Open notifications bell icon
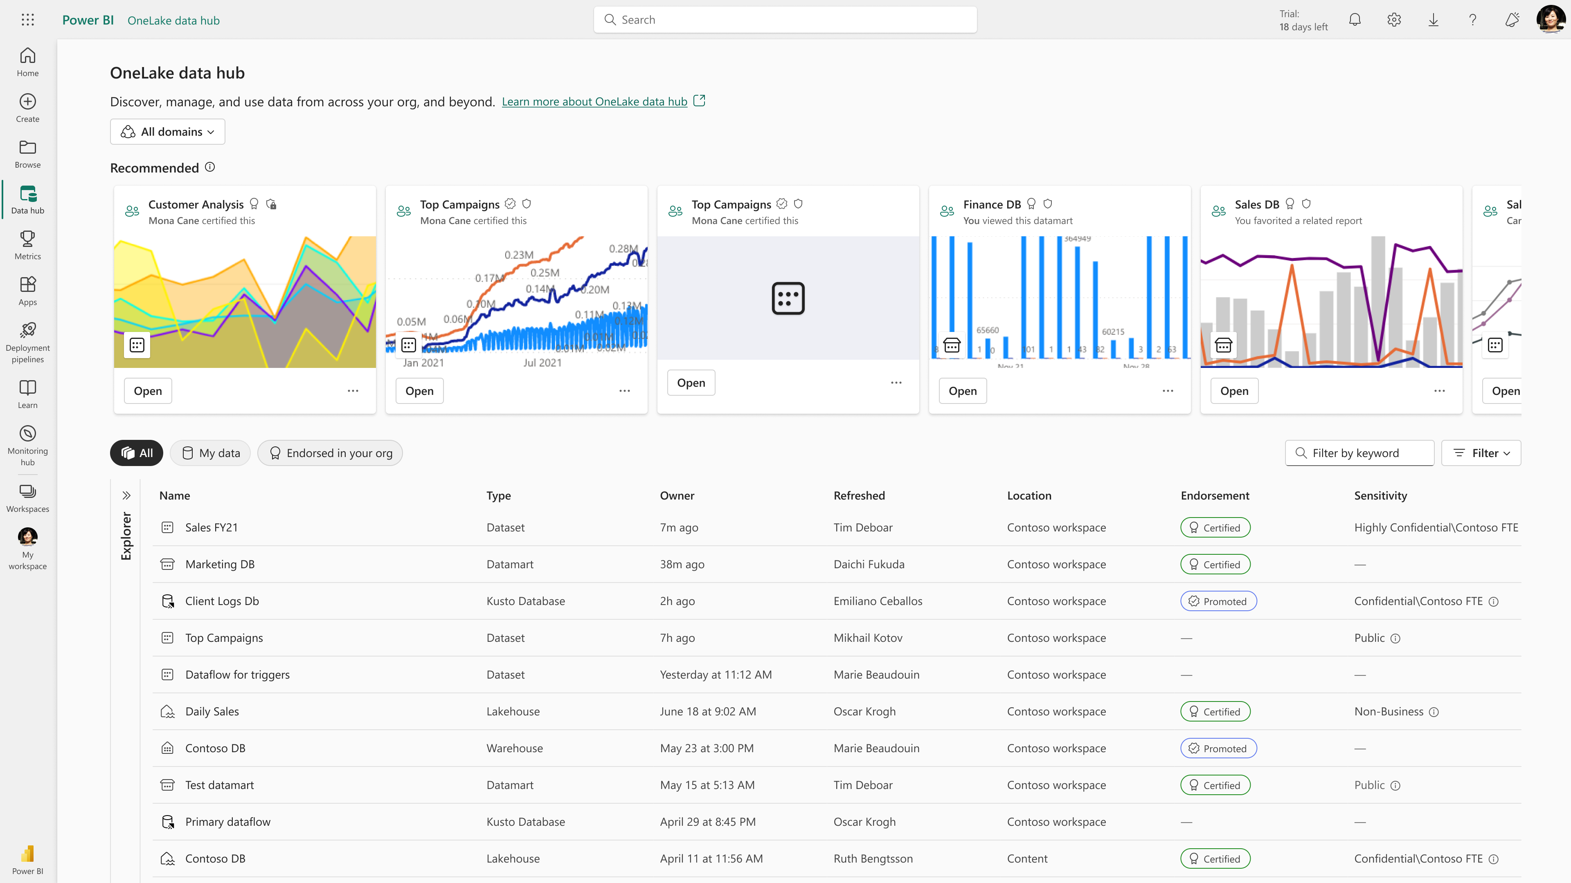Screen dimensions: 1571x883 pos(1355,20)
